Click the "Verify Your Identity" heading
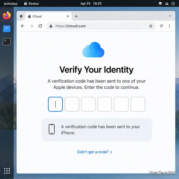Image resolution: width=179 pixels, height=179 pixels. (96, 70)
